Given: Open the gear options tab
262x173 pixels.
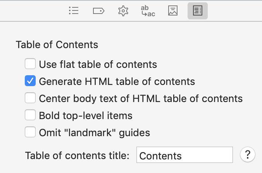Looking at the screenshot, I should click(123, 11).
